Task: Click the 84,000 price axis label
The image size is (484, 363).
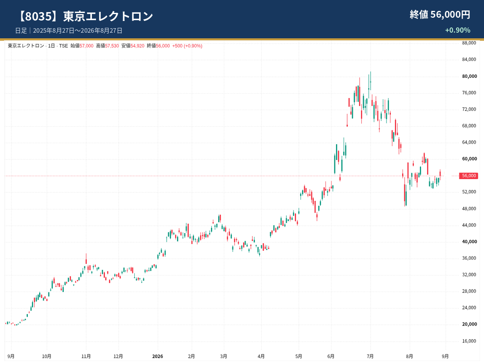Action: pos(469,59)
